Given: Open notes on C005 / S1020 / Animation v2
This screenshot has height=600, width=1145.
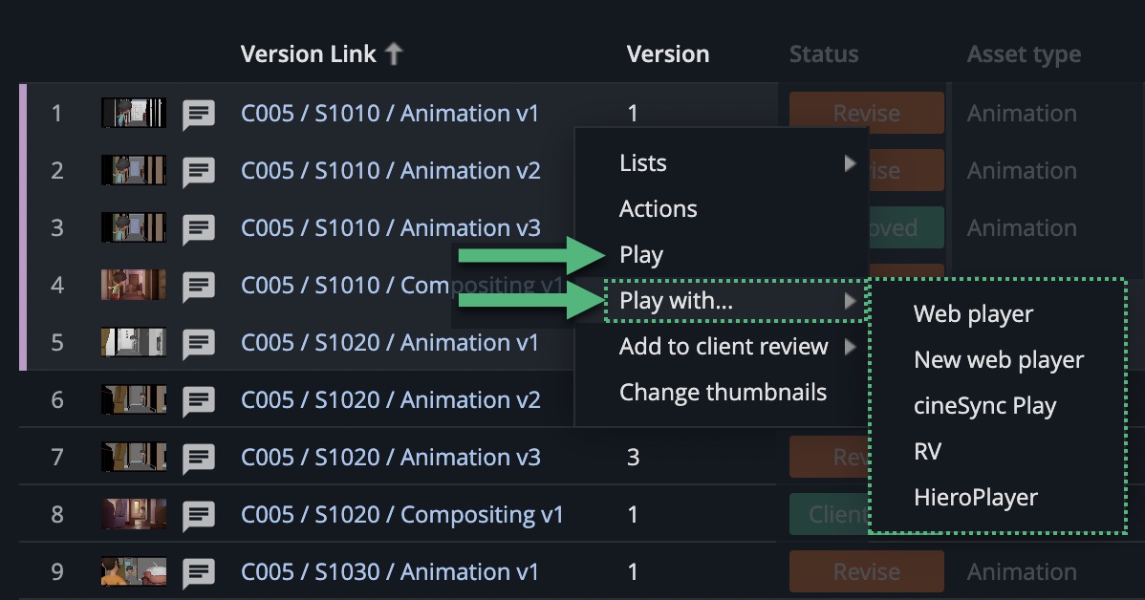Looking at the screenshot, I should 199,400.
